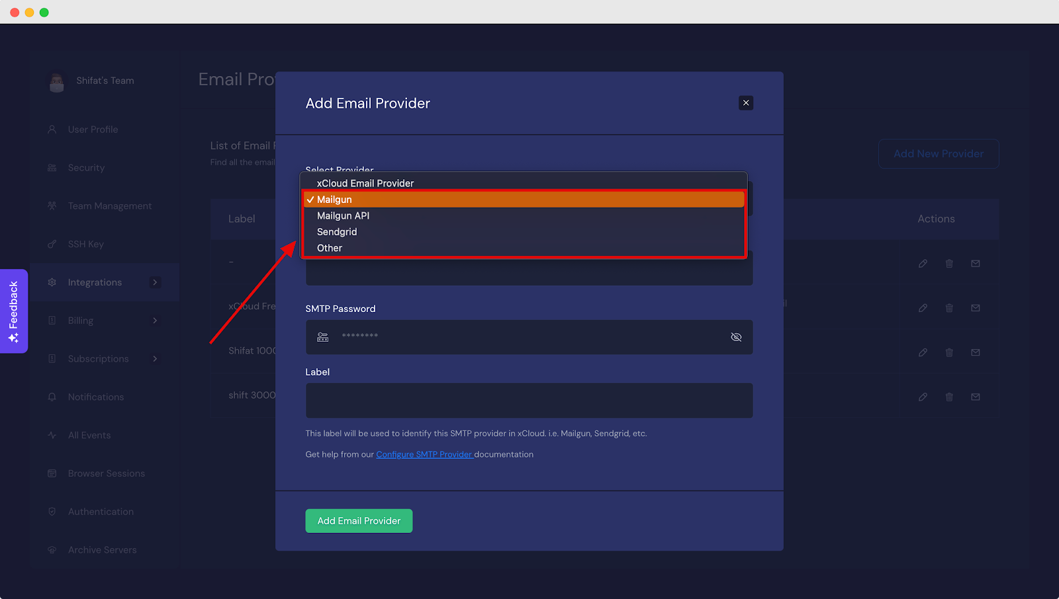Toggle SMTP password visibility with the eye icon
The height and width of the screenshot is (599, 1059).
point(736,337)
